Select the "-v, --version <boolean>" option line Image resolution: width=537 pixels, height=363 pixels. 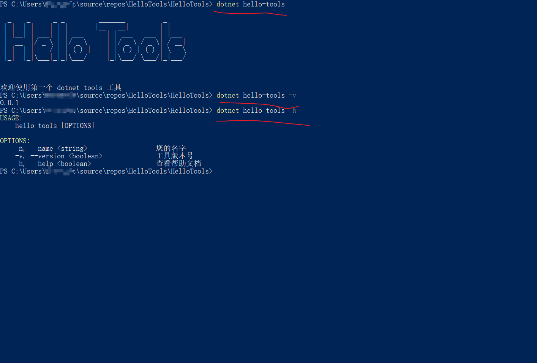click(x=59, y=156)
